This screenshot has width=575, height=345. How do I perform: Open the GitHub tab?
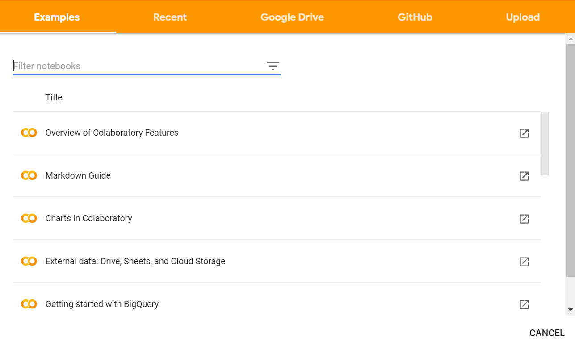pyautogui.click(x=415, y=17)
